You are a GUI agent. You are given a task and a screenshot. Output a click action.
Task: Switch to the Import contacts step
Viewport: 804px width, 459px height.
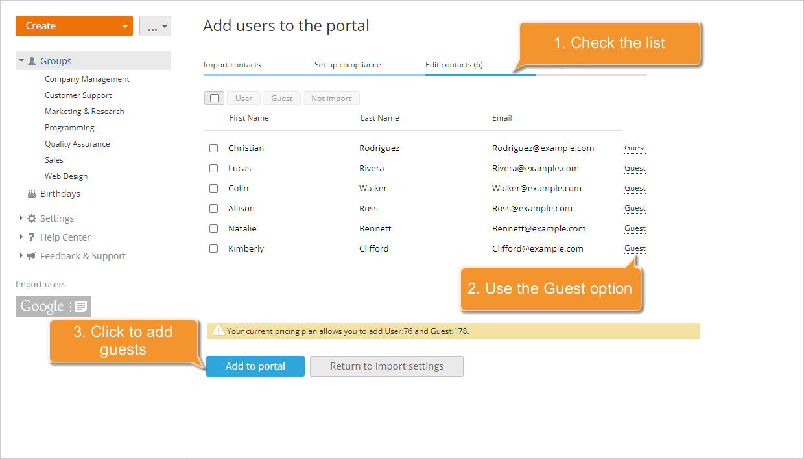232,65
